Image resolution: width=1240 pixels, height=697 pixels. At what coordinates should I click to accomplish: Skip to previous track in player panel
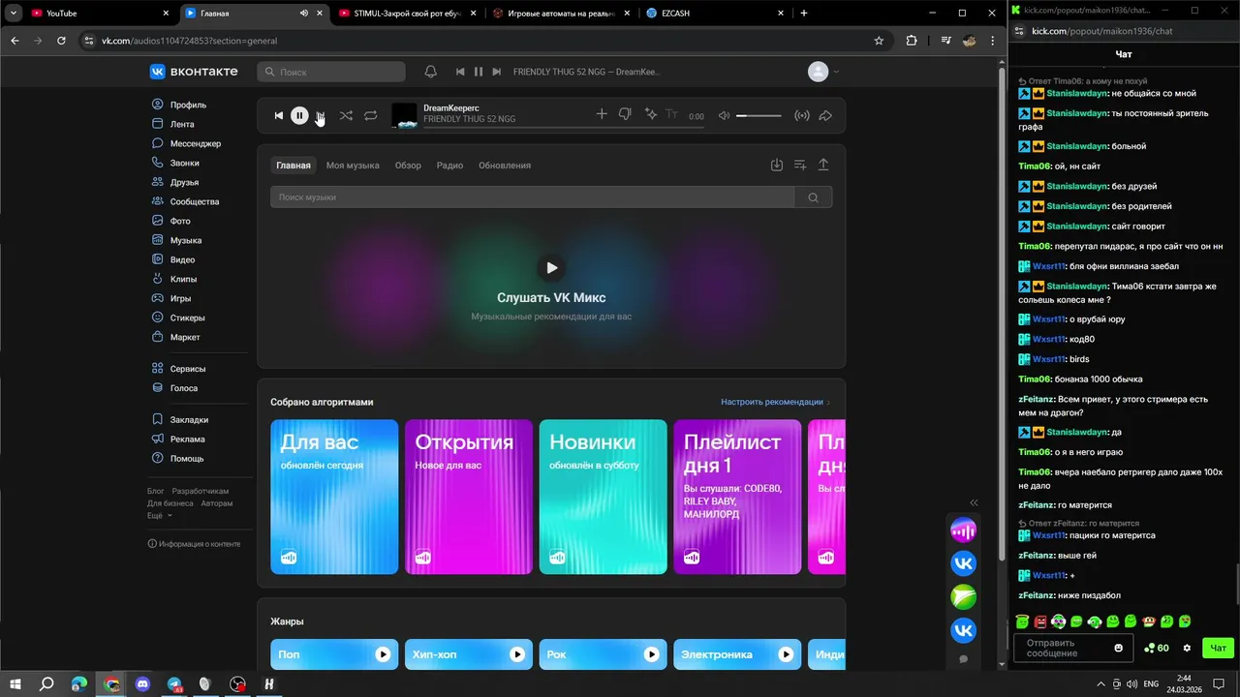[279, 115]
